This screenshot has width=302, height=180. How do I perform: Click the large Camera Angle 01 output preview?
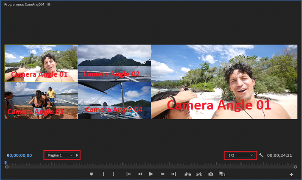[x=224, y=82]
